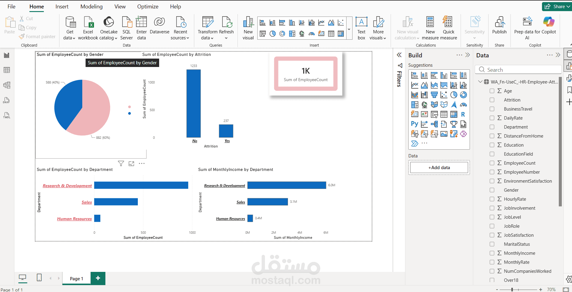Create a Quick measure
Viewport: 572px width, 292px height.
pyautogui.click(x=449, y=28)
